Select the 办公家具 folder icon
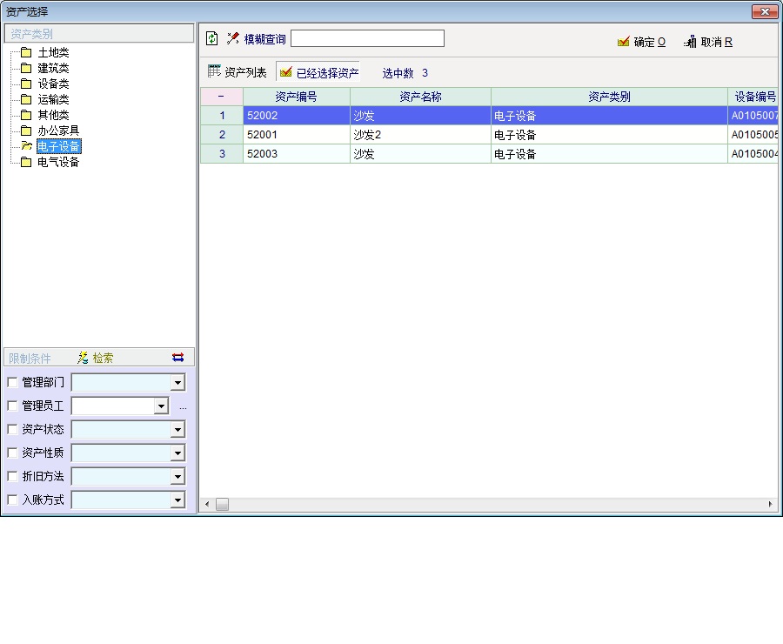This screenshot has width=783, height=644. 26,131
